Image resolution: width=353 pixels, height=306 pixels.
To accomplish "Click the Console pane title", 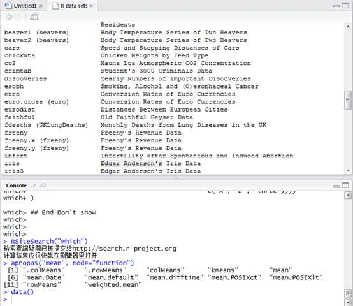I will (x=16, y=186).
